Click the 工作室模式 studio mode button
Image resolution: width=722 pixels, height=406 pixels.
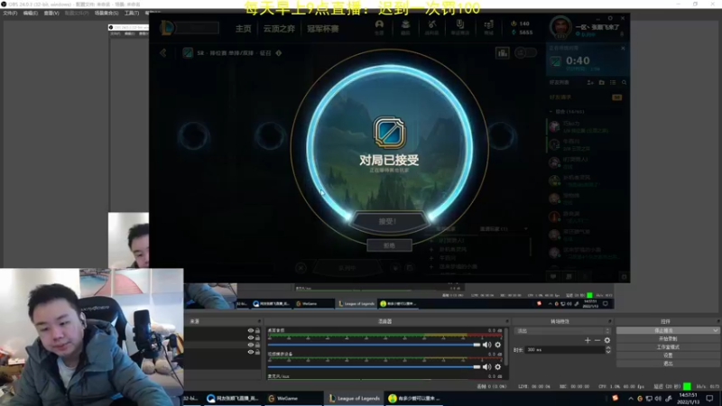pos(668,347)
